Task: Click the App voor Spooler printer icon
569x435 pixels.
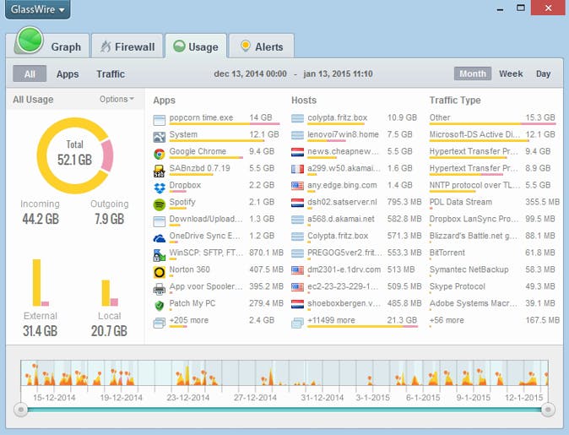Action: [x=159, y=289]
